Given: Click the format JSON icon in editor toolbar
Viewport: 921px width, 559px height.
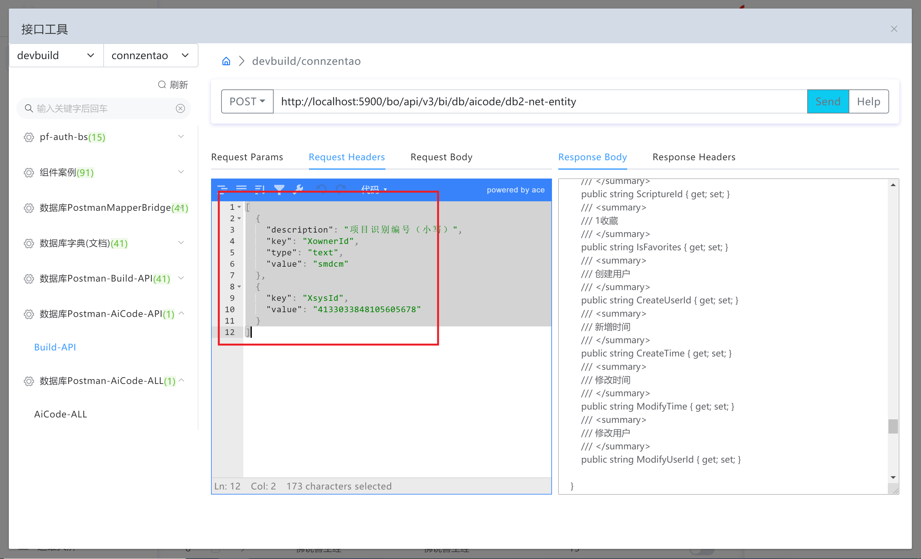Looking at the screenshot, I should 222,190.
